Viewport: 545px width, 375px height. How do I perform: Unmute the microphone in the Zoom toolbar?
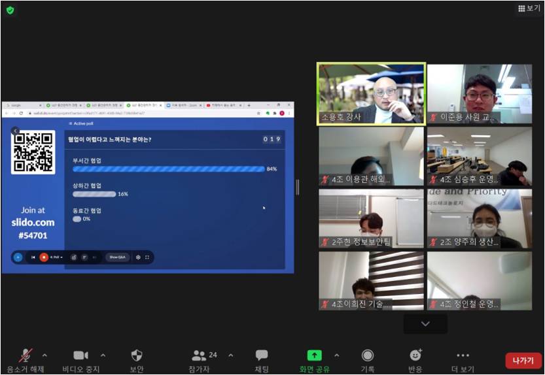pyautogui.click(x=26, y=356)
